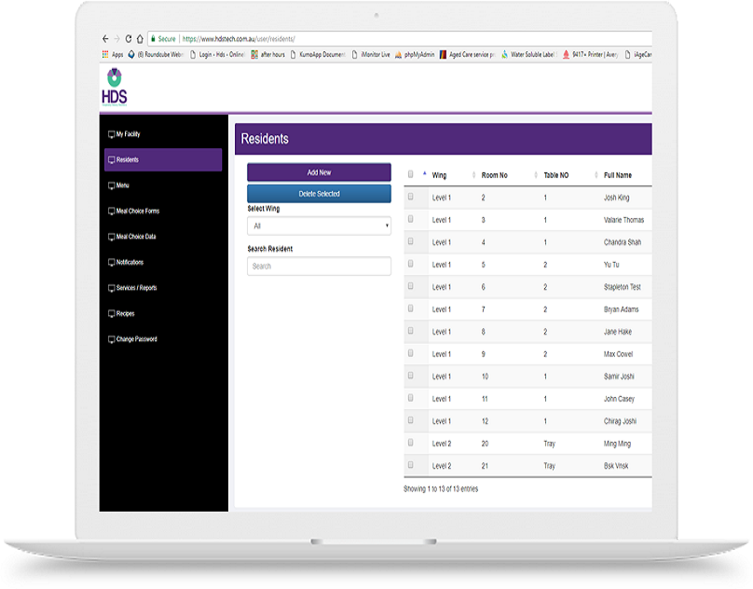The width and height of the screenshot is (753, 589).
Task: Check the box for Josh King's row
Action: (411, 198)
